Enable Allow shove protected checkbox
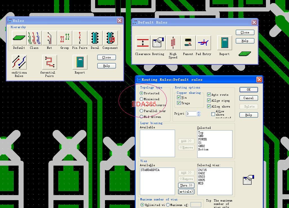The width and height of the screenshot is (289, 208). (213, 114)
